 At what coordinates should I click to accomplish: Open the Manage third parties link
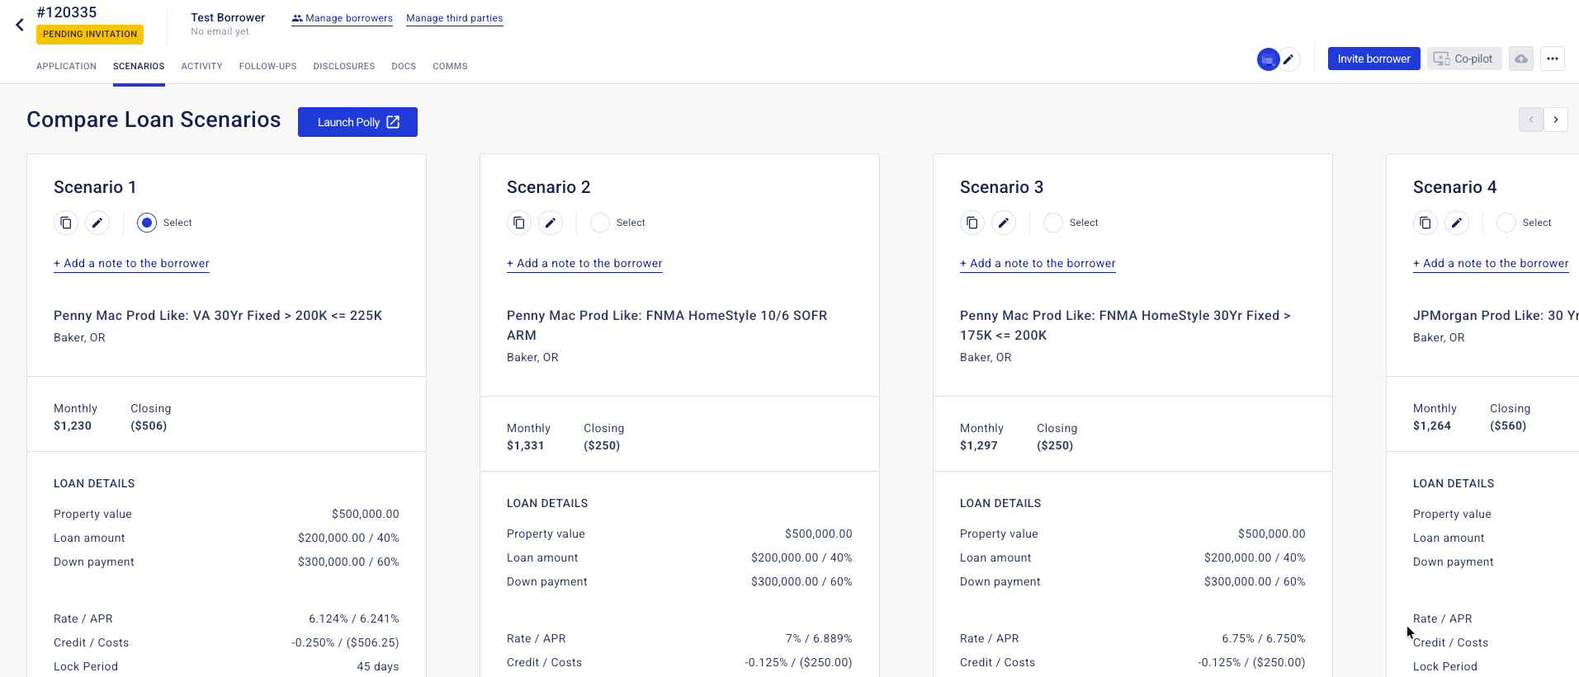click(x=454, y=18)
